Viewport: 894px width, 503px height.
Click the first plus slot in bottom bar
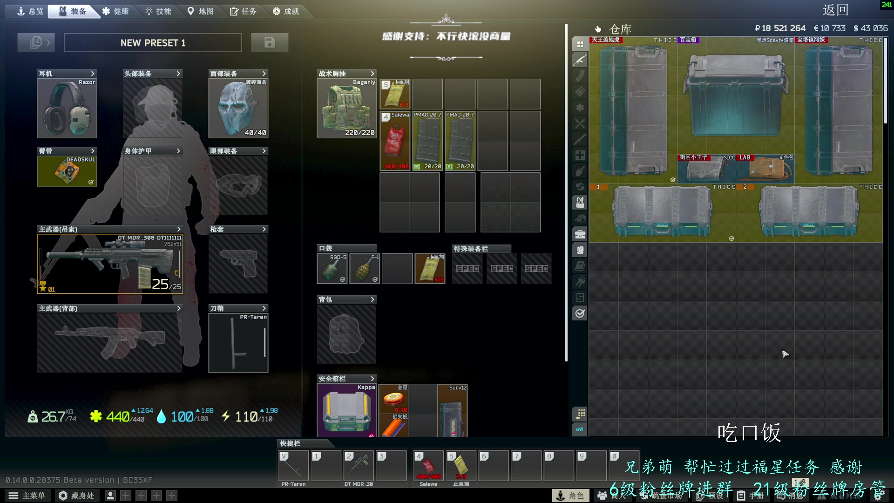[x=126, y=496]
